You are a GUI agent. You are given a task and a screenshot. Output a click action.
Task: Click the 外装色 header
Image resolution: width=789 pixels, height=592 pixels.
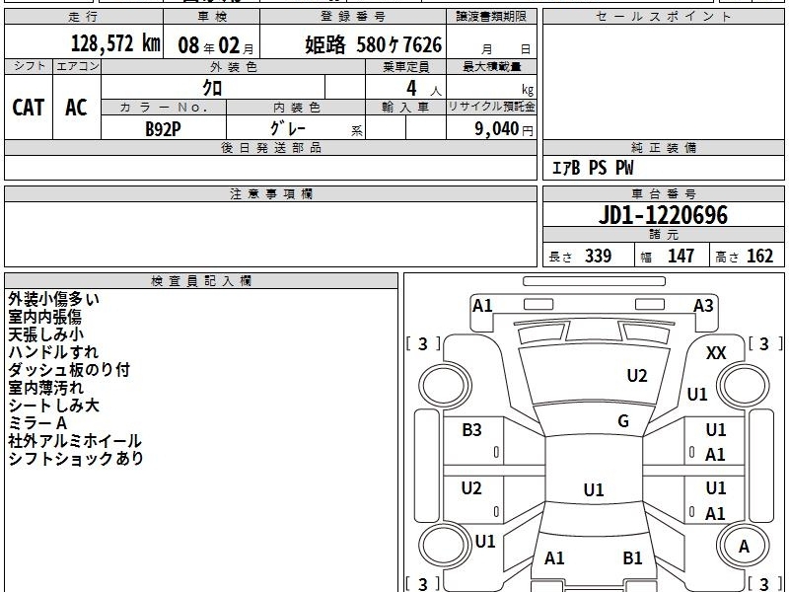(x=234, y=66)
